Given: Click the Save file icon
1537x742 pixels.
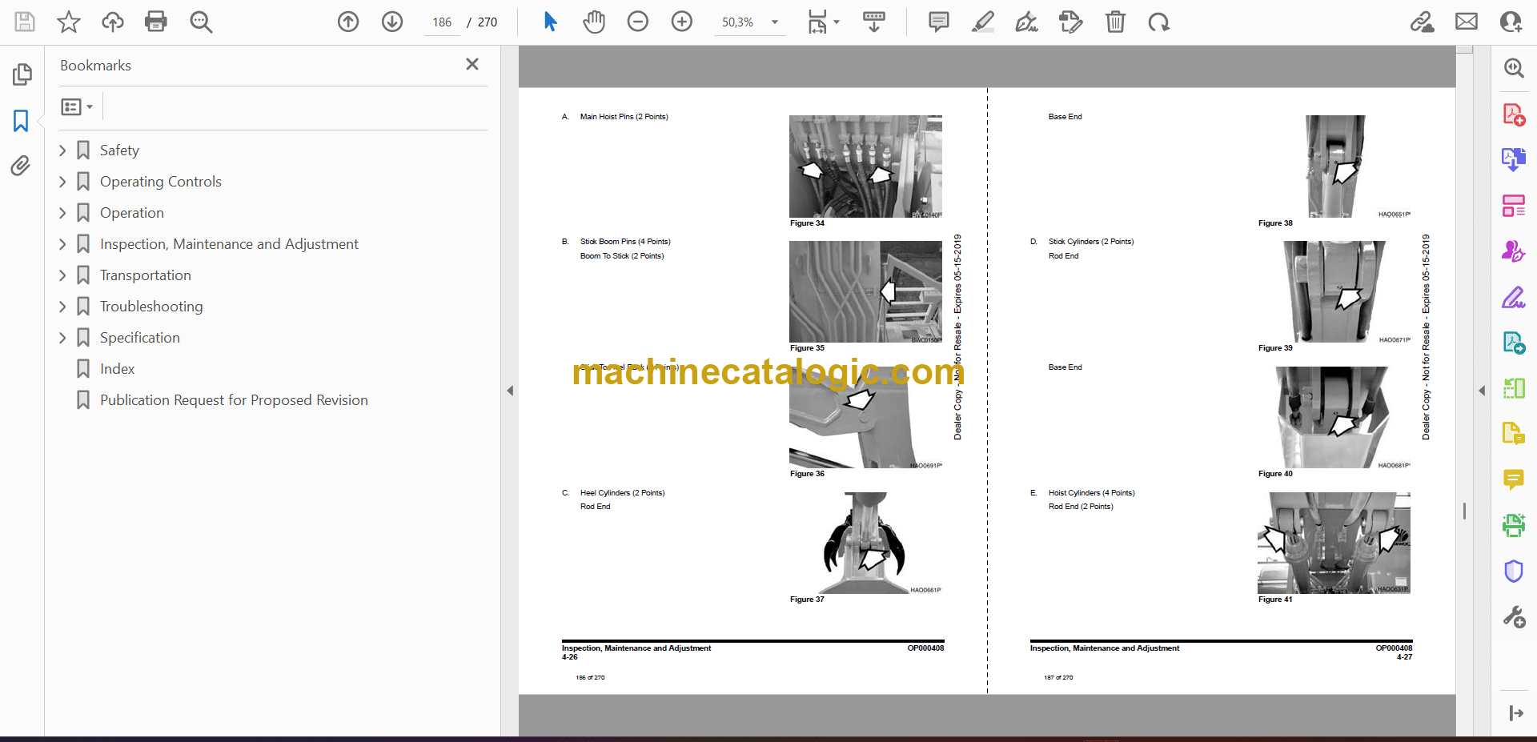Looking at the screenshot, I should 25,22.
